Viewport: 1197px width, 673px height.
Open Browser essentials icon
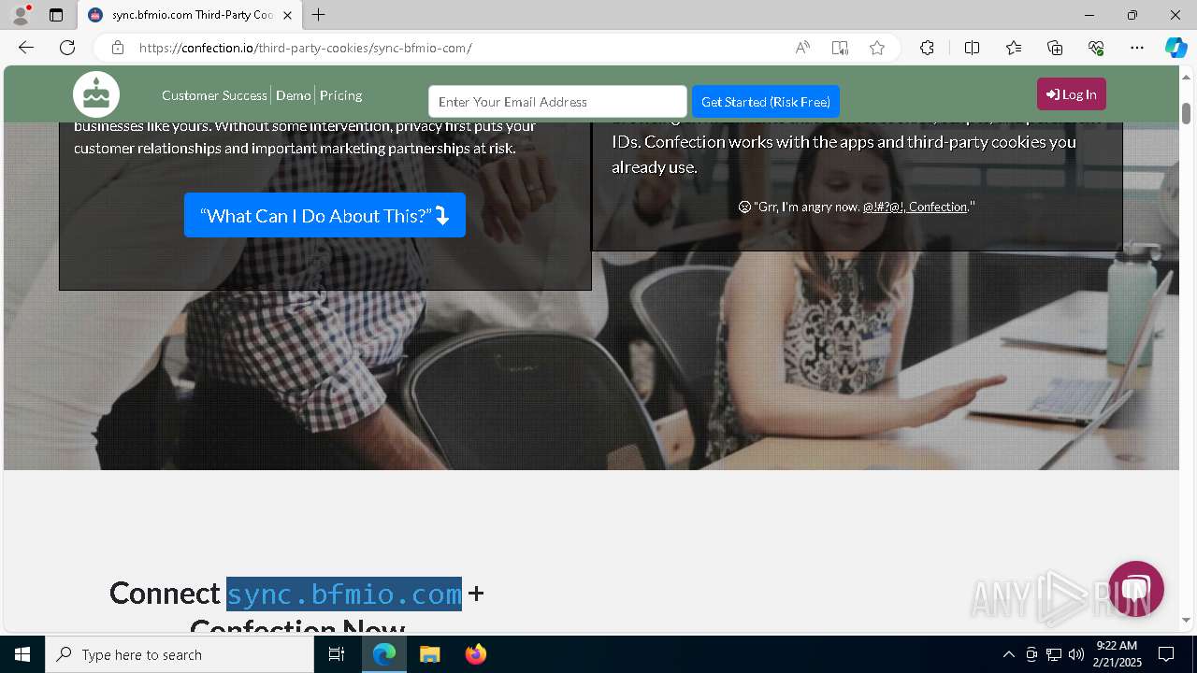(x=1096, y=48)
